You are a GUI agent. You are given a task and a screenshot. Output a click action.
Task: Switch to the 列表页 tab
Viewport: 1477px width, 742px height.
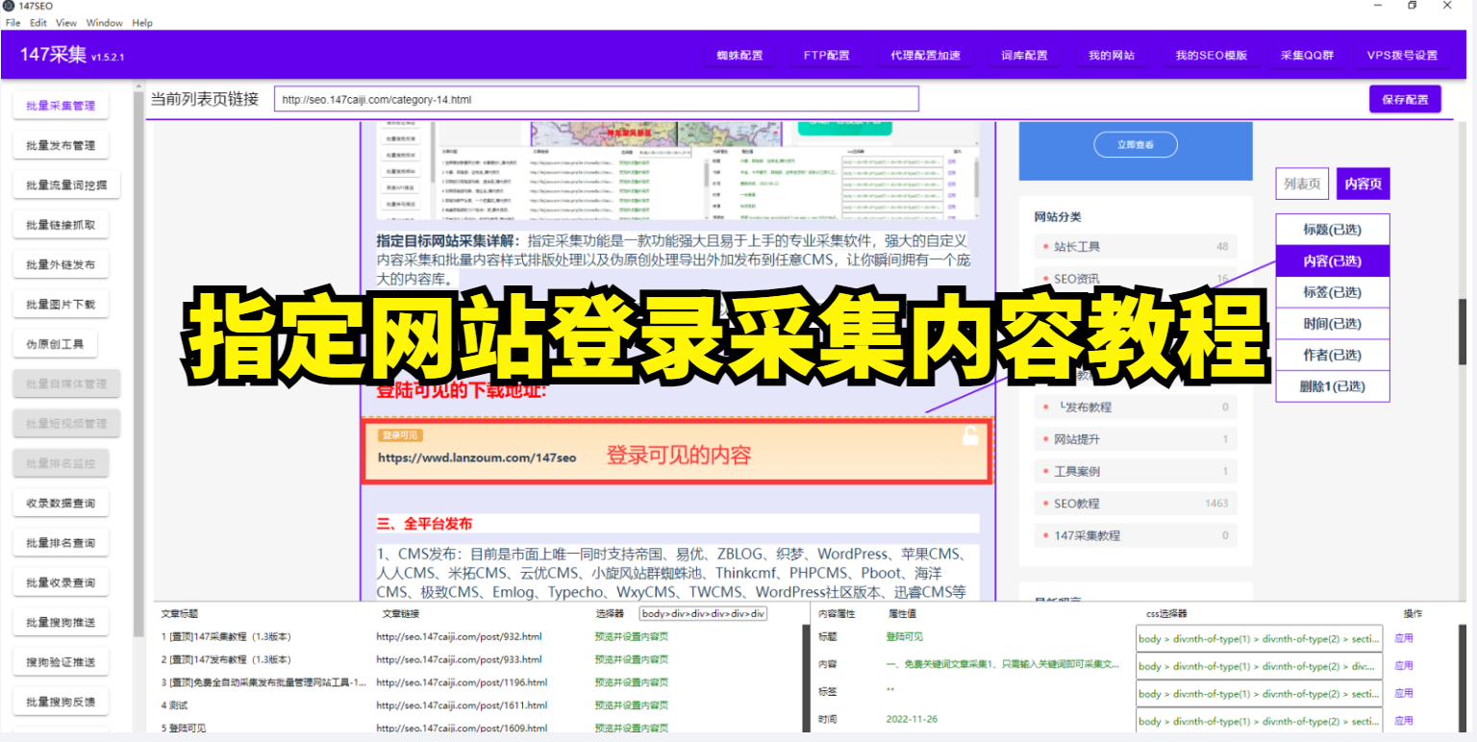coord(1302,184)
